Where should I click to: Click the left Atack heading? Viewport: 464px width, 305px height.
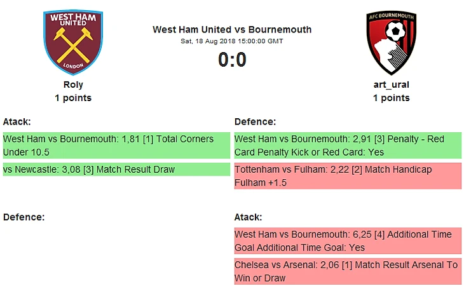[x=17, y=121]
